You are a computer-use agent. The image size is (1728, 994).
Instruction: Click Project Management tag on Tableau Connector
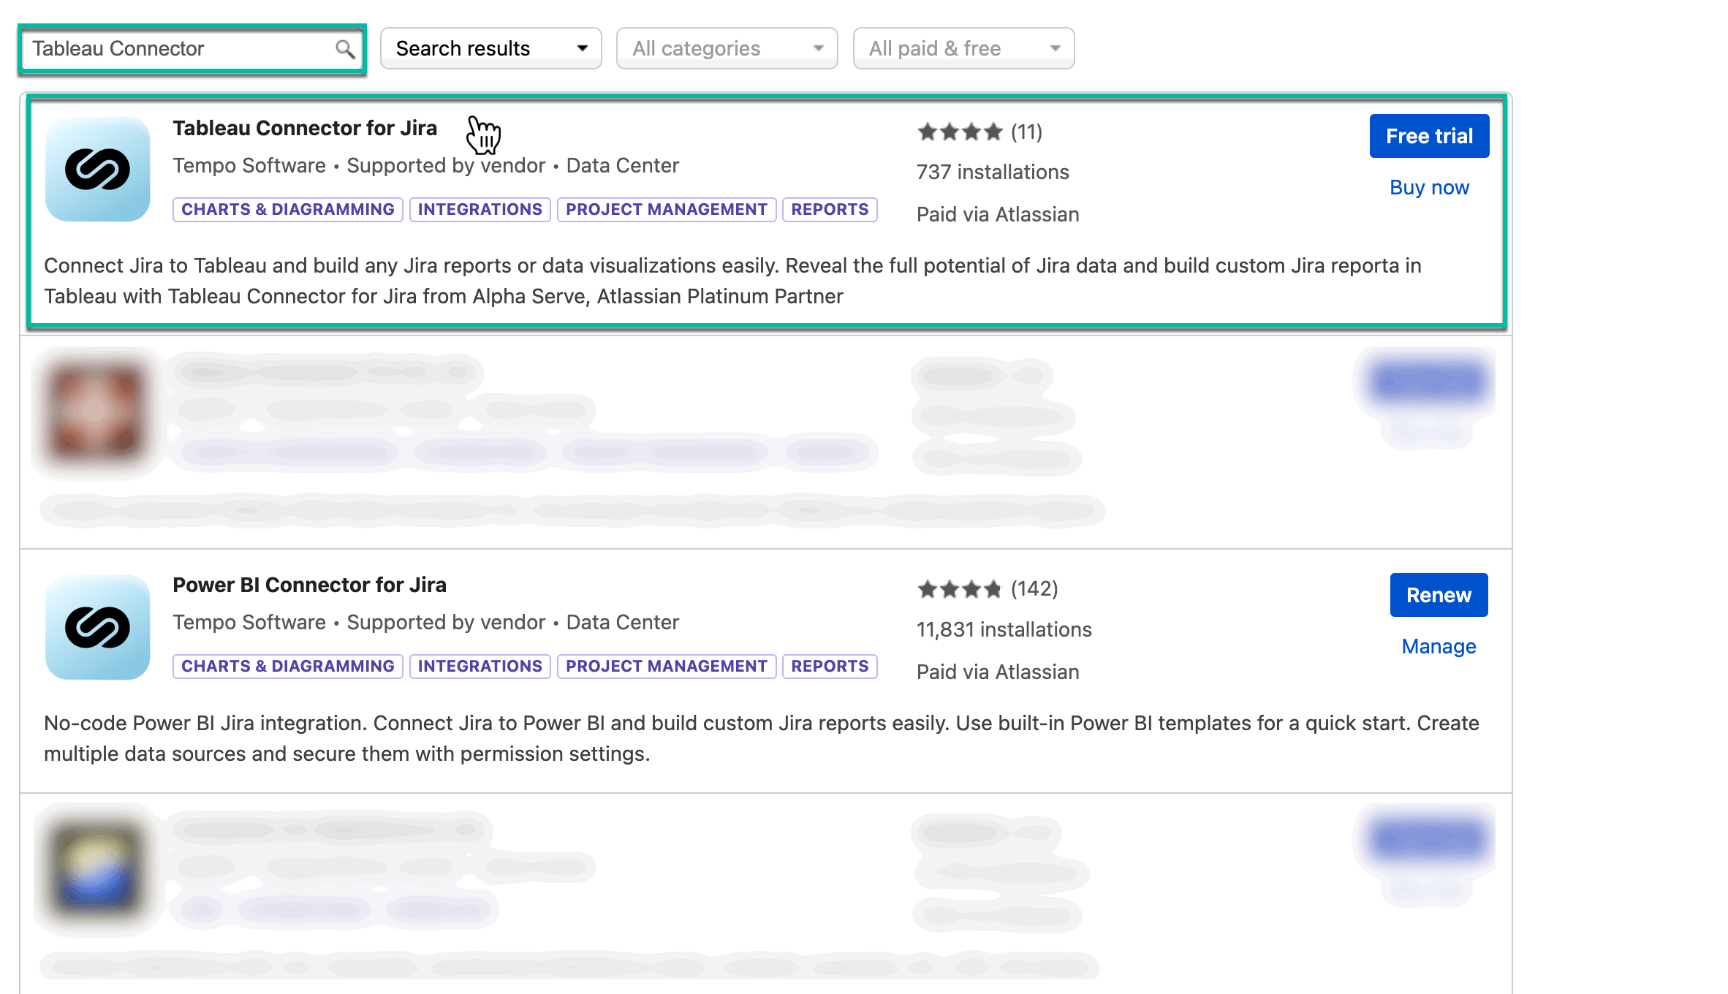[x=667, y=210]
